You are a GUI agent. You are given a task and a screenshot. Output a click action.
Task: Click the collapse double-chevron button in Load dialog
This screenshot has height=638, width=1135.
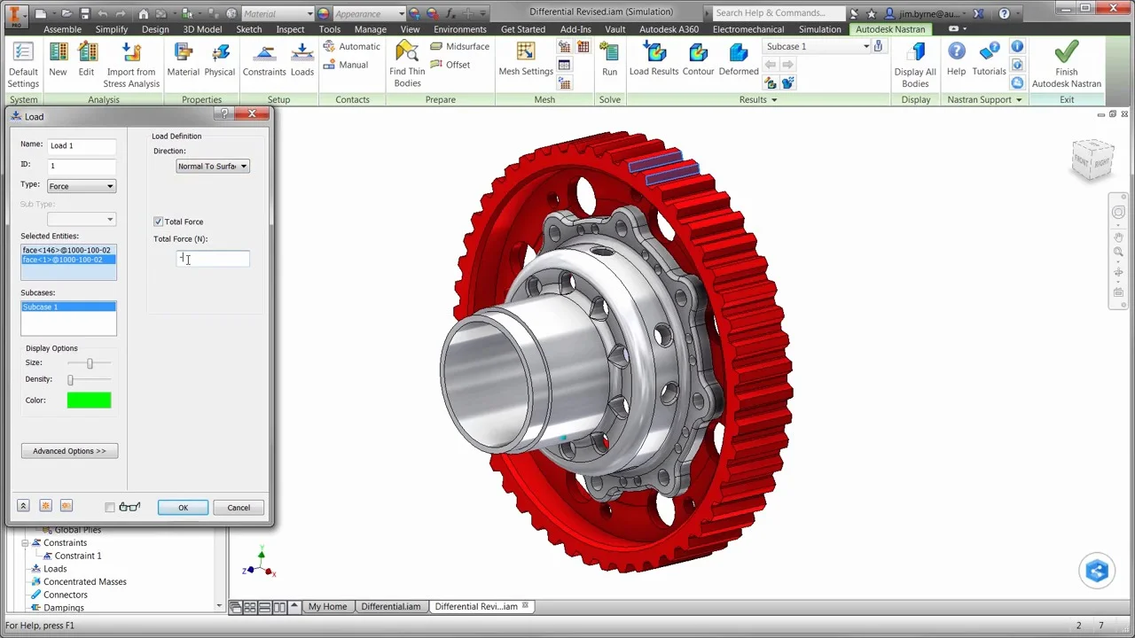(x=23, y=506)
